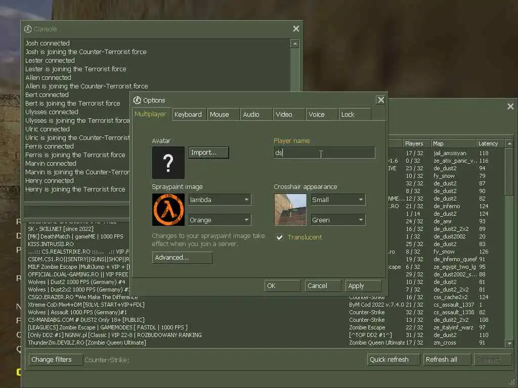
Task: Click console line 'Henry is joining the Terrorist force'
Action: [75, 189]
